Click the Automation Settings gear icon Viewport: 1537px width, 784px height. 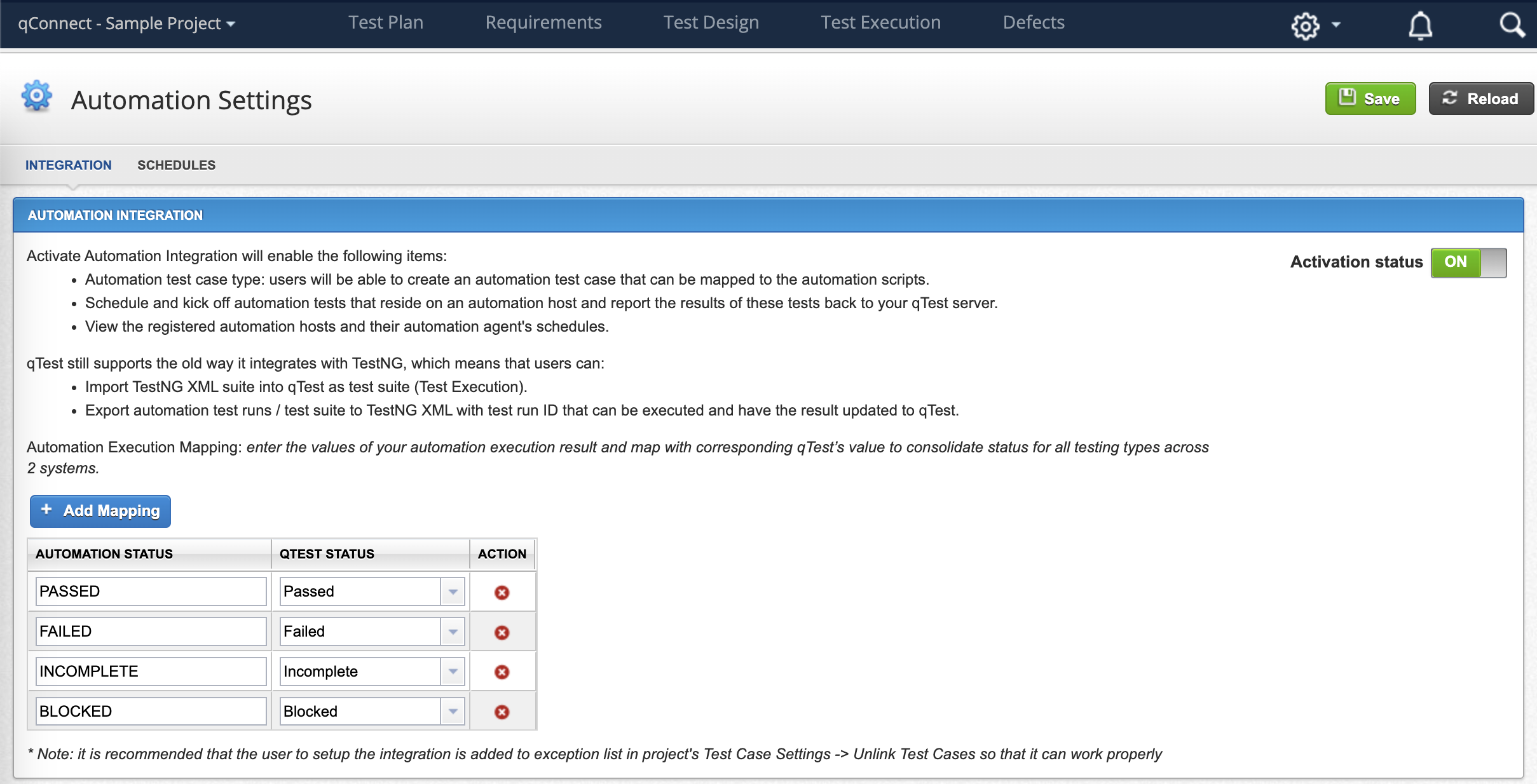coord(36,97)
